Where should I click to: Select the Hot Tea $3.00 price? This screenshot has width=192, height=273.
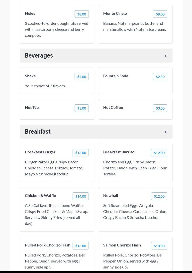pos(82,108)
